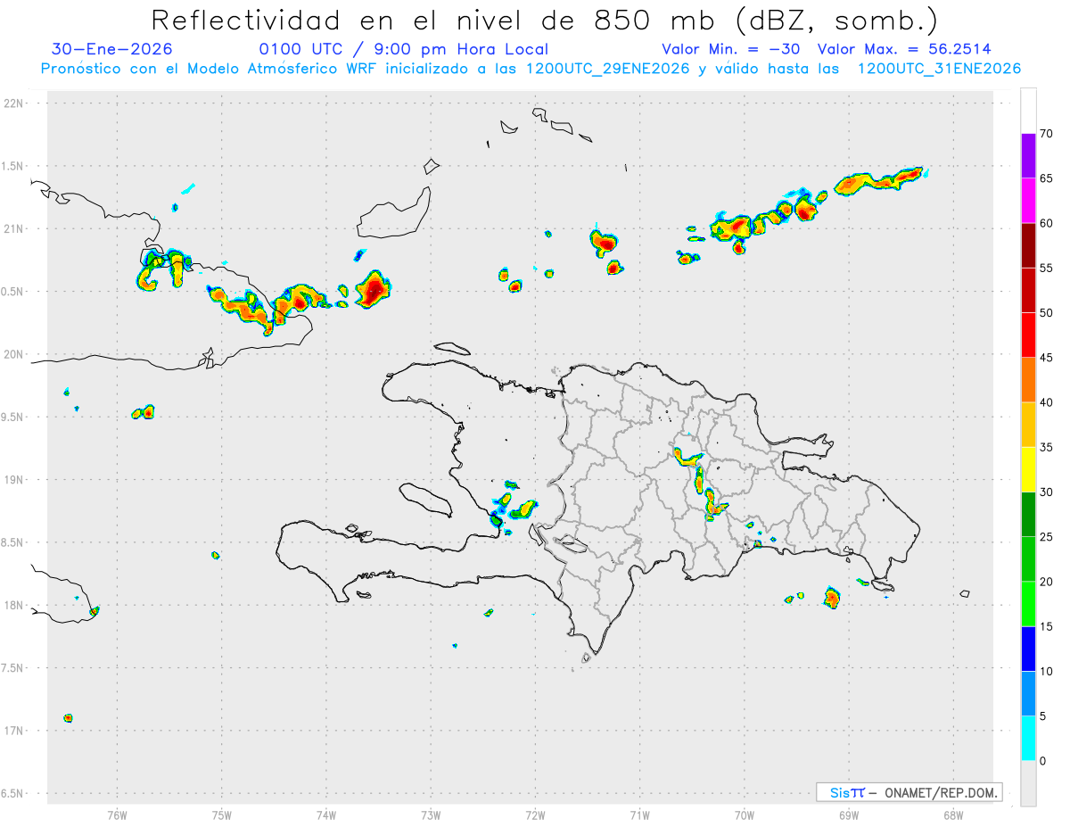Pick the yellow 30–35 dBZ colorbar segment

click(1028, 469)
